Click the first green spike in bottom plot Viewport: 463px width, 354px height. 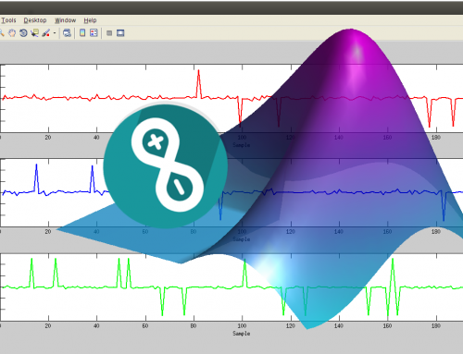point(31,273)
